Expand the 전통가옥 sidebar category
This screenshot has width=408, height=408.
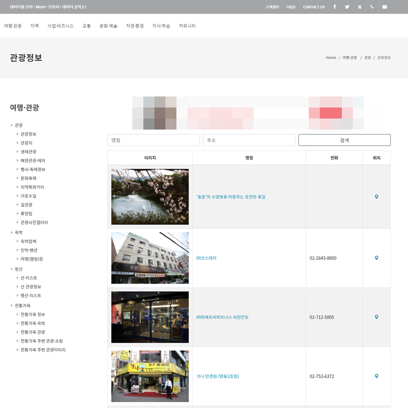[23, 305]
